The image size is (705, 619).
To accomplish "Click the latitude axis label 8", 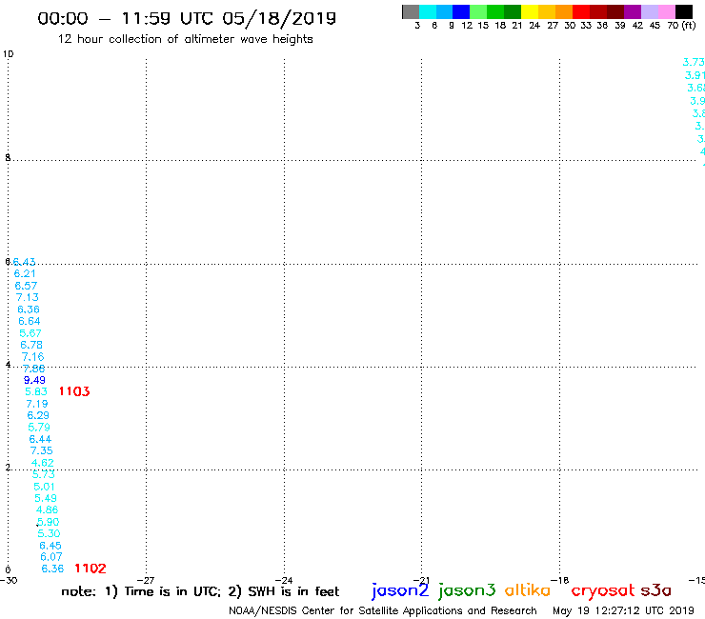I will pos(8,157).
